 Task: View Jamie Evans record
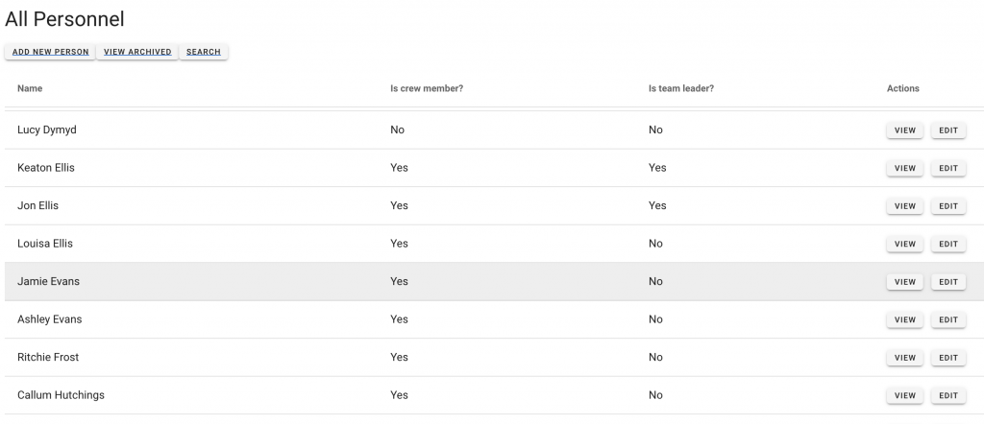(904, 282)
